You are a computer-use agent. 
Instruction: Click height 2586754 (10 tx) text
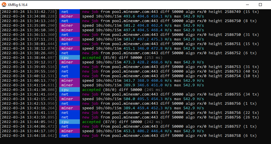tap(234, 76)
